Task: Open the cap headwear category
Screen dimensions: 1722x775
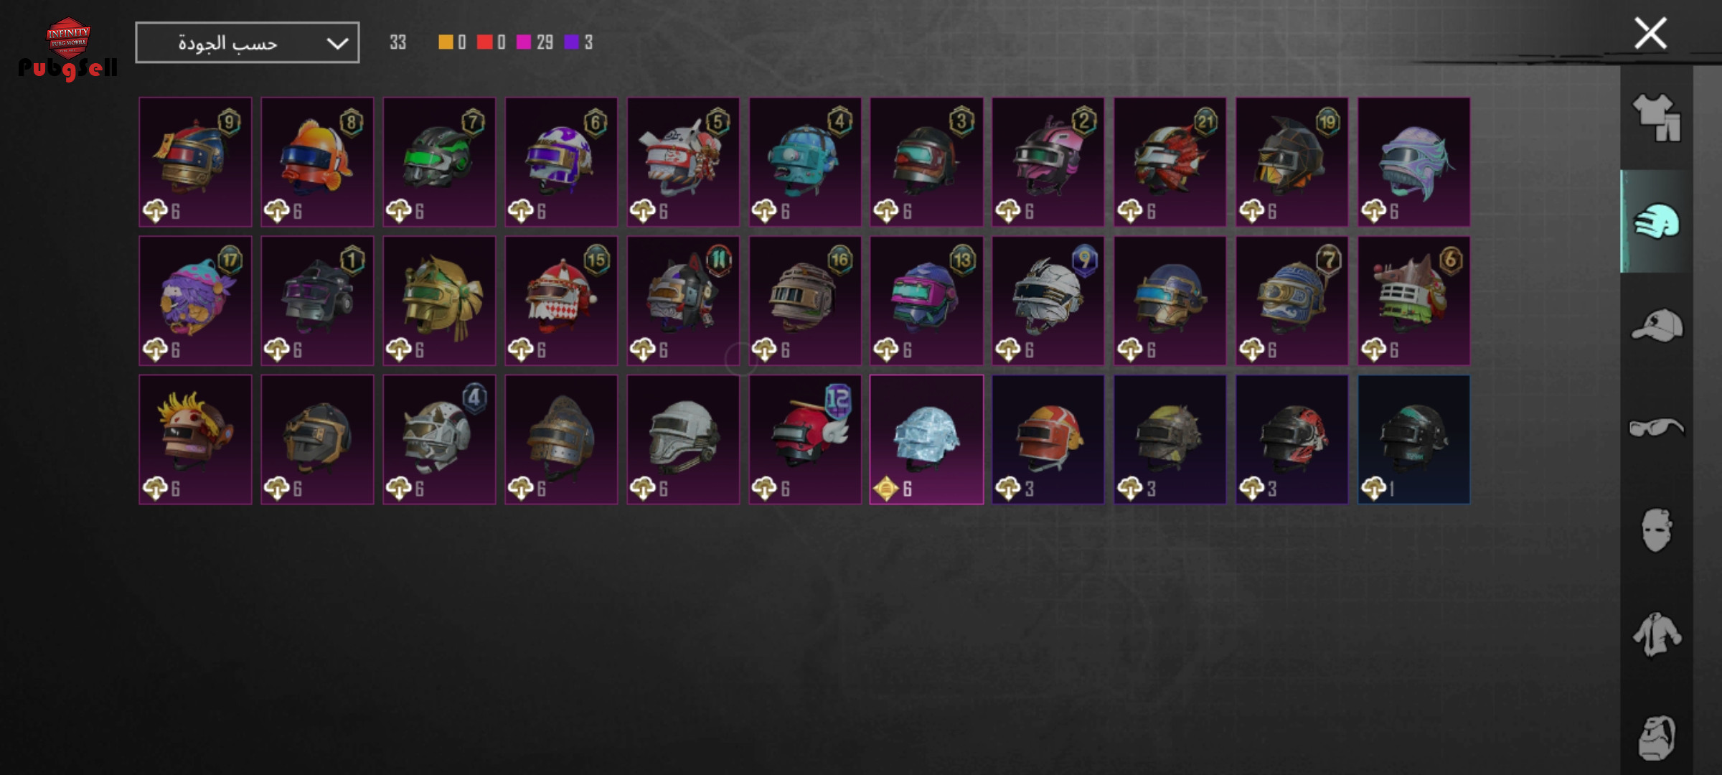Action: click(1656, 326)
